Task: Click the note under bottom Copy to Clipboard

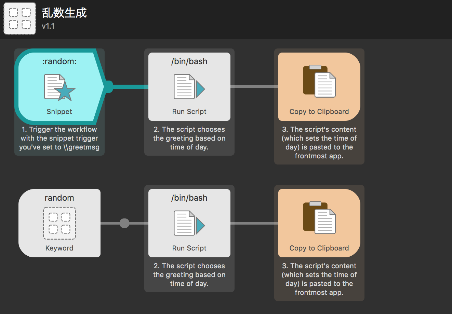Action: tap(319, 279)
